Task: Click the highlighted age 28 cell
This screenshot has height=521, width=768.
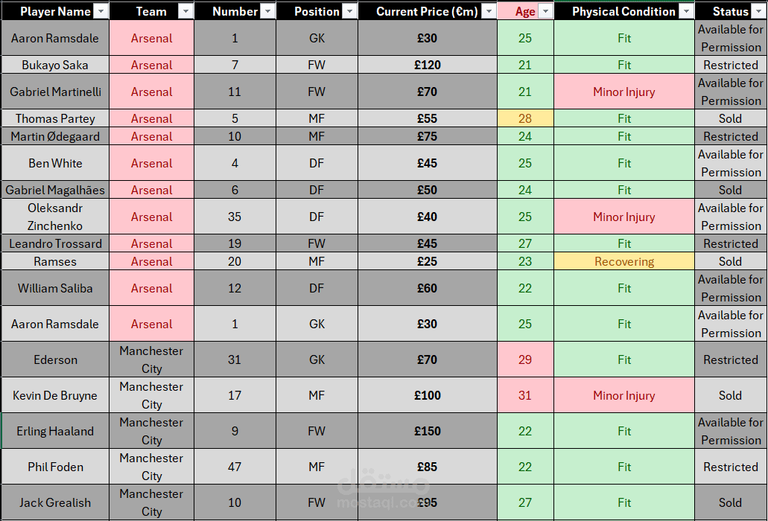Action: [525, 119]
